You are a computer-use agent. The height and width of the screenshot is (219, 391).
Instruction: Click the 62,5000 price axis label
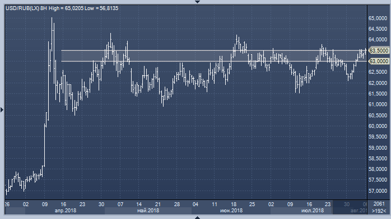click(378, 72)
